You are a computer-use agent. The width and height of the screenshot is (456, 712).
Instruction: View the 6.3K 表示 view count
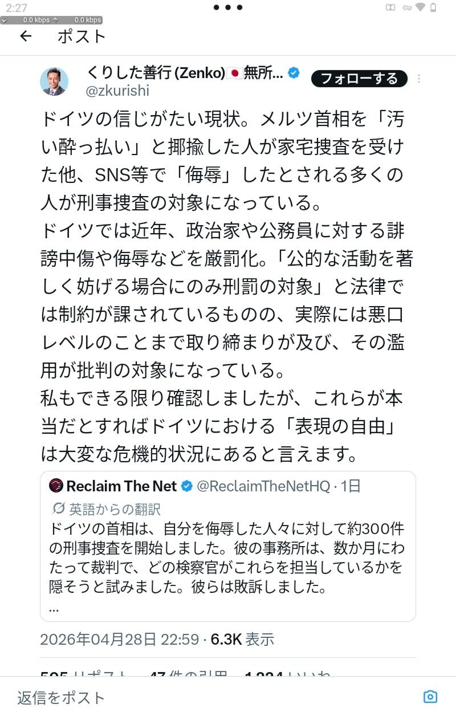tap(242, 639)
